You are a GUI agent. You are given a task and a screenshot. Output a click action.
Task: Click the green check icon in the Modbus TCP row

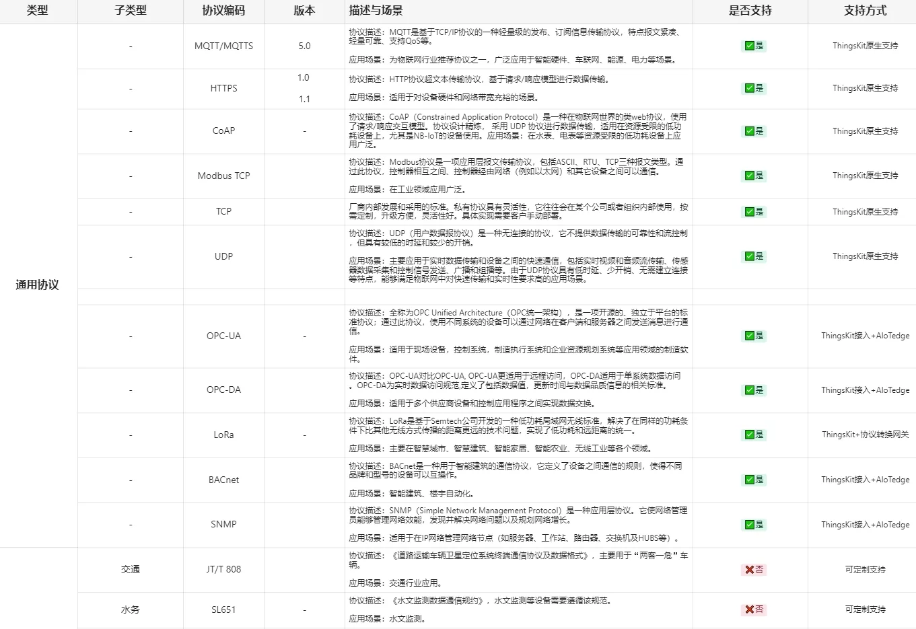749,176
